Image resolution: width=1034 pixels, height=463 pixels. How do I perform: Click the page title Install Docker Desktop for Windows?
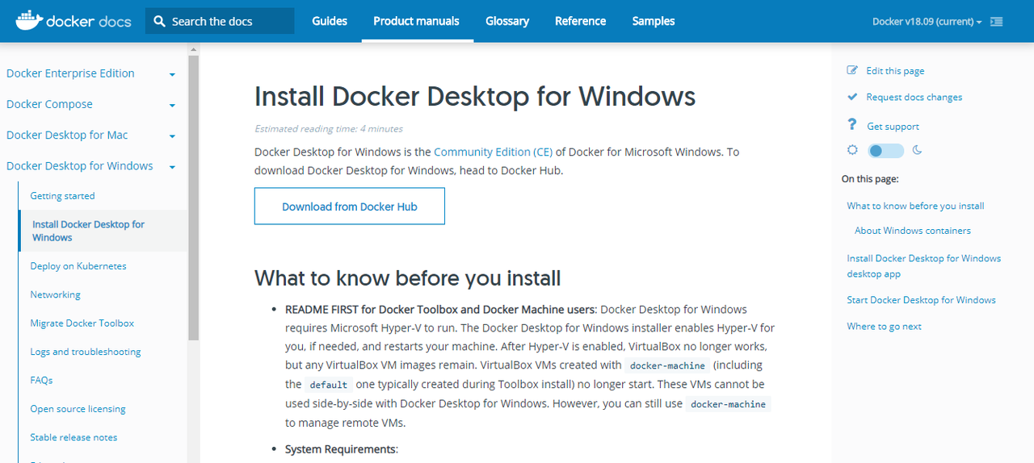475,96
